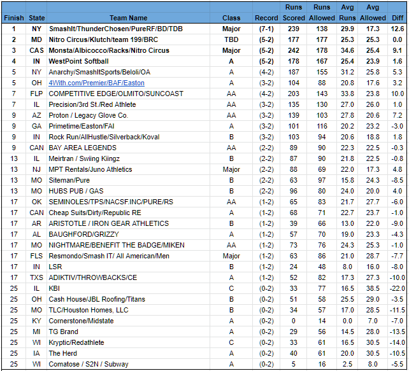This screenshot has width=409, height=371.
Task: Click the NJ state cell
Action: [36, 169]
